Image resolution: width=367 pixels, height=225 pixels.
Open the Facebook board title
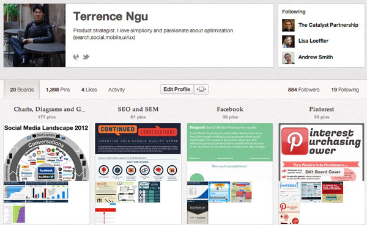coord(230,109)
